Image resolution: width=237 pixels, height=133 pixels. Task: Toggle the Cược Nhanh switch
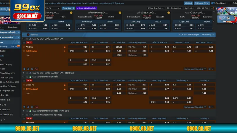tap(213, 3)
